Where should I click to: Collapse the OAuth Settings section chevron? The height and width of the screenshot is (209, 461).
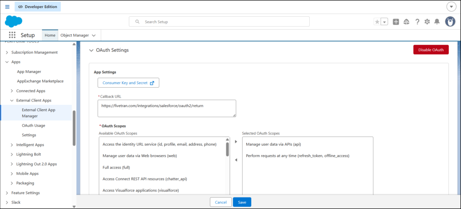(91, 50)
